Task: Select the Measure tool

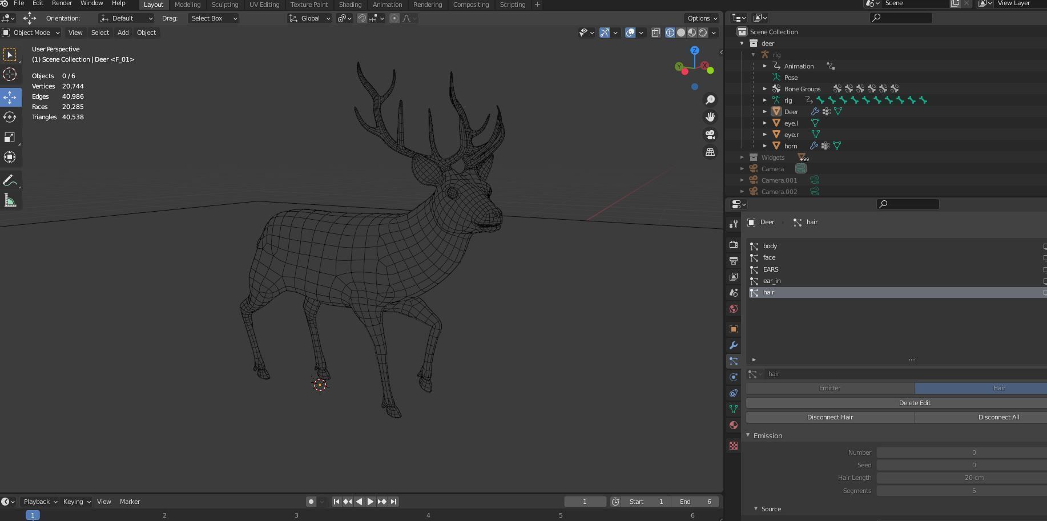Action: [x=10, y=200]
